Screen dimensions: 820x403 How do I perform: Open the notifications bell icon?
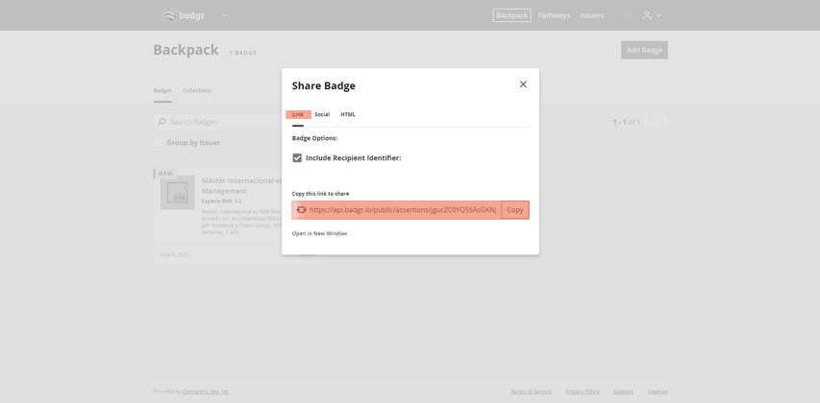(x=627, y=15)
